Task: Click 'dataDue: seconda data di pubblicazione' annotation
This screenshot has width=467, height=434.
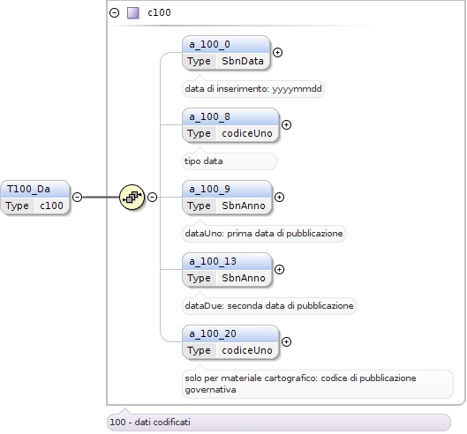Action: coord(269,306)
